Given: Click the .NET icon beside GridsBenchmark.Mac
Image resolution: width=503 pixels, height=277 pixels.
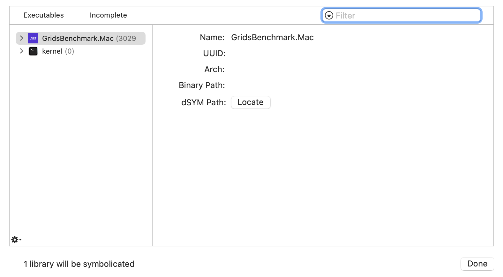Looking at the screenshot, I should pos(33,38).
